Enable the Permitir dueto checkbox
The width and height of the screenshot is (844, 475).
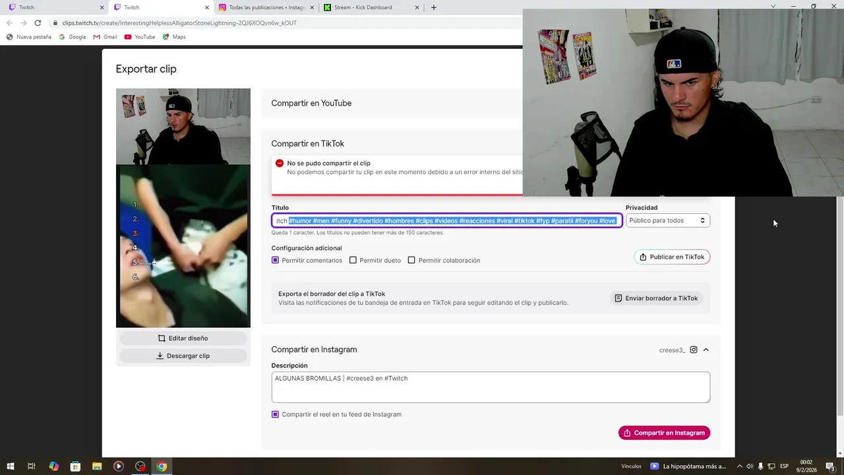353,260
